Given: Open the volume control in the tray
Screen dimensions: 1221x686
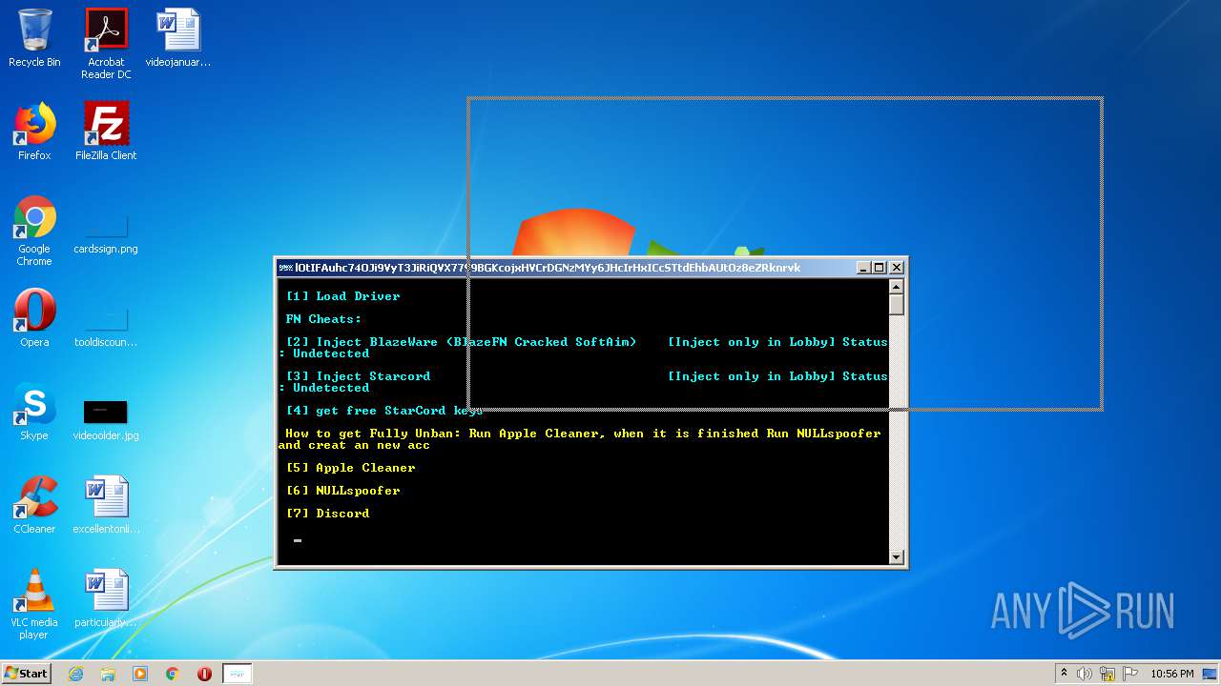Looking at the screenshot, I should [x=1085, y=674].
